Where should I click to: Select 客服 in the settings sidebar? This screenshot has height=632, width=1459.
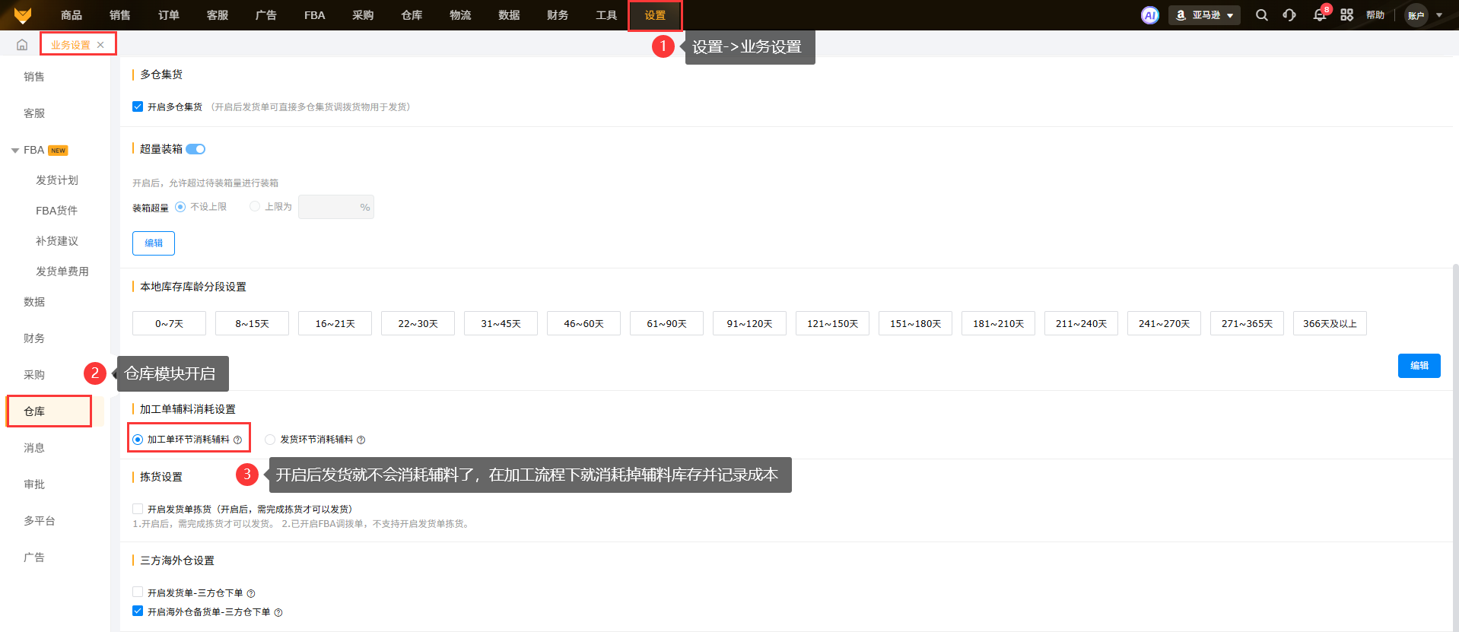pos(34,113)
